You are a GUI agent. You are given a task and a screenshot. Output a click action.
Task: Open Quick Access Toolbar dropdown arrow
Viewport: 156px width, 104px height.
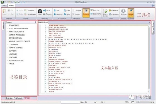[x=27, y=2]
